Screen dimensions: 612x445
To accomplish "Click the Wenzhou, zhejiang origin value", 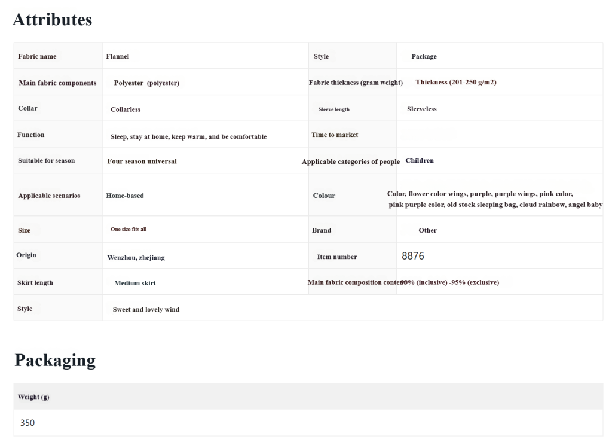I will 136,257.
